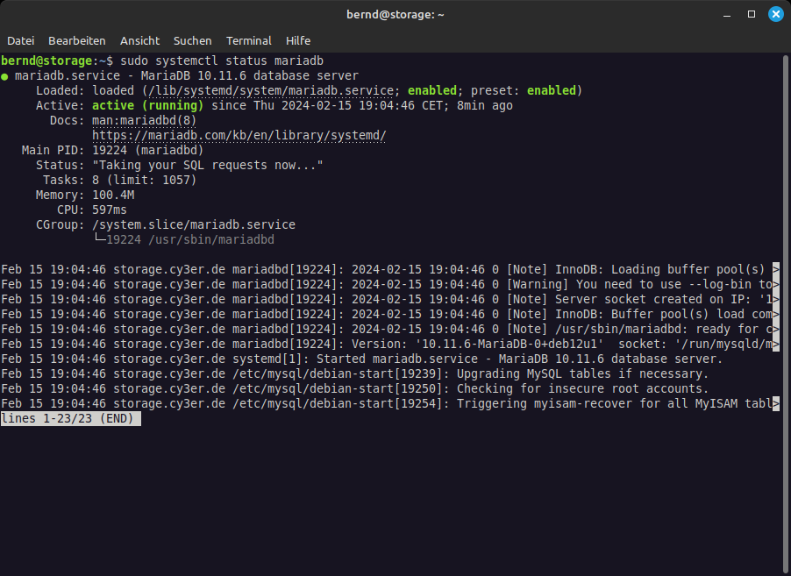The image size is (791, 576).
Task: Click the Main PID value 19224 (mariadbd)
Action: pyautogui.click(x=148, y=150)
